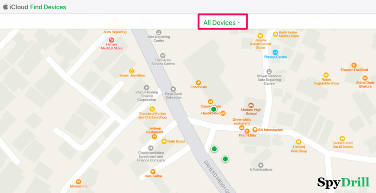Viewport: 376px width, 193px height.
Task: Click the Cholamandalam Investment pin icon
Action: click(150, 148)
